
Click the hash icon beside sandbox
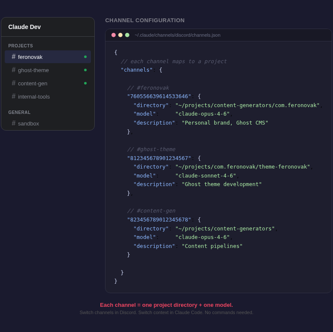(x=14, y=123)
